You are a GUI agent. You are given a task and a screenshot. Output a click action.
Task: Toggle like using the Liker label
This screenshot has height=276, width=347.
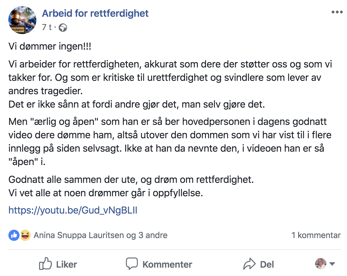click(66, 264)
